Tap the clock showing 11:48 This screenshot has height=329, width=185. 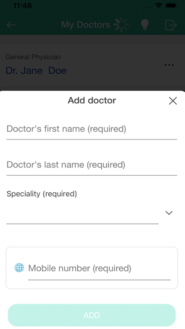[22, 6]
